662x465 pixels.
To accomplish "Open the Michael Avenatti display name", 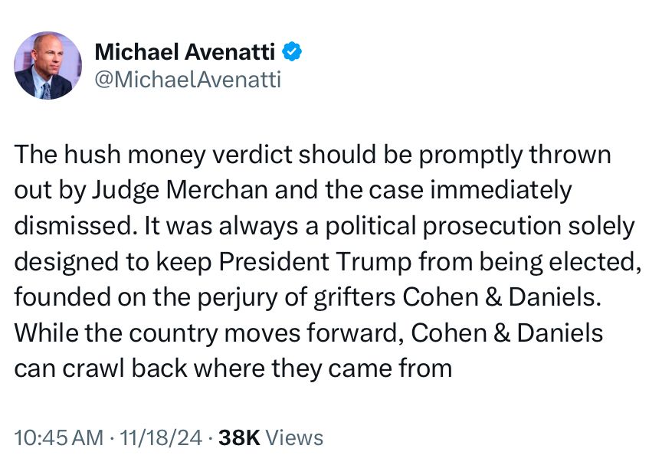I will [185, 52].
